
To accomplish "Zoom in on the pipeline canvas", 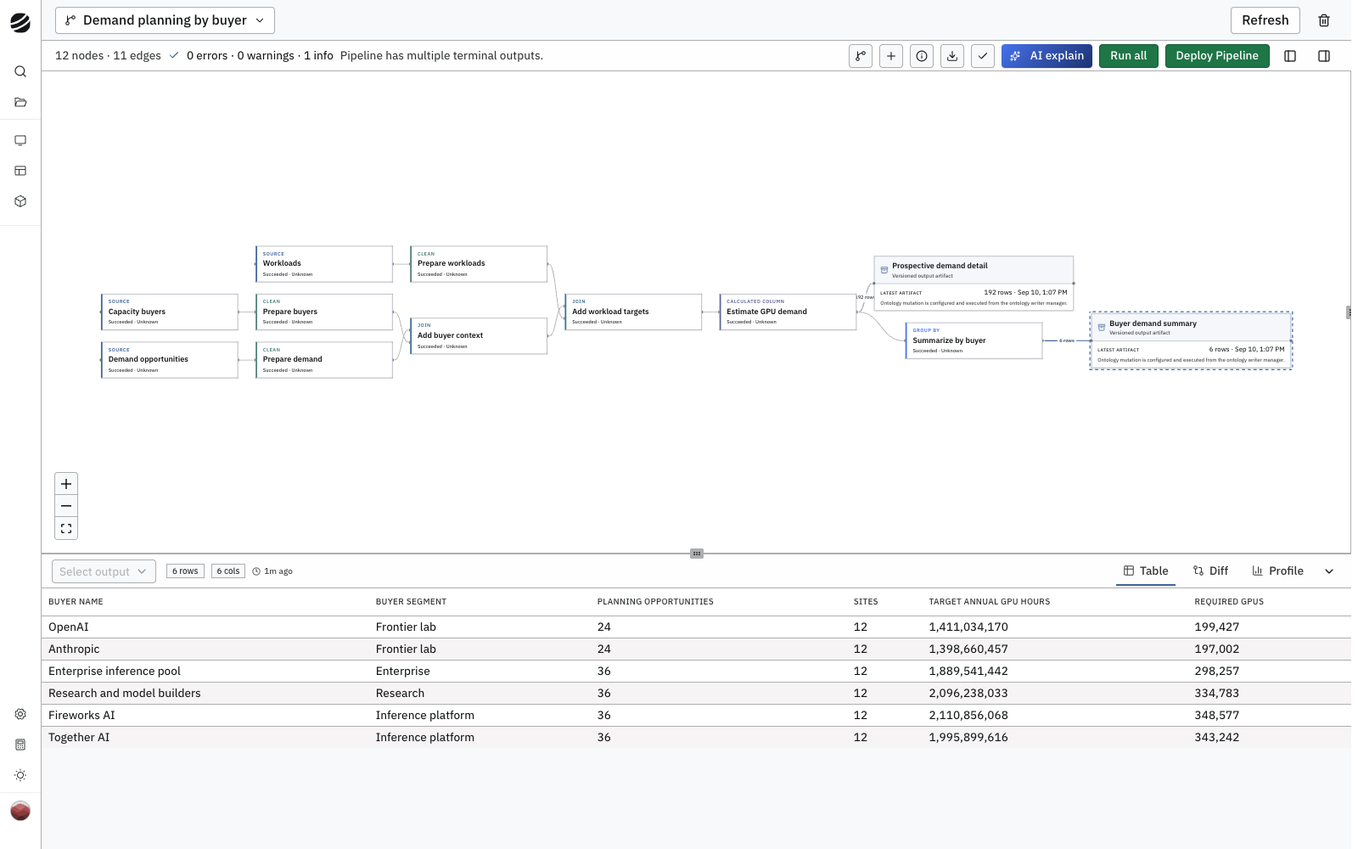I will (66, 484).
